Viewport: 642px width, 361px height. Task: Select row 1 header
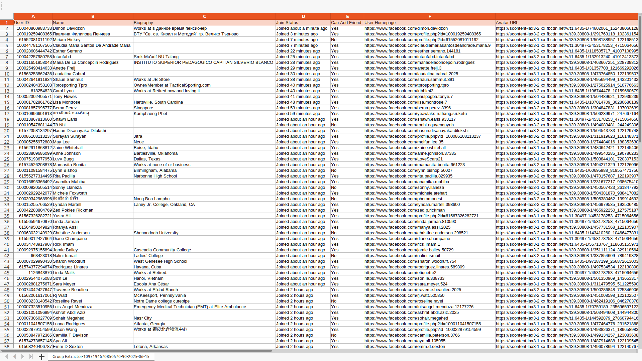click(7, 23)
